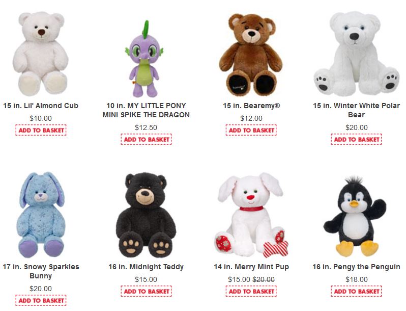Open the black Midnight Teddy image
The width and height of the screenshot is (406, 311).
(146, 215)
